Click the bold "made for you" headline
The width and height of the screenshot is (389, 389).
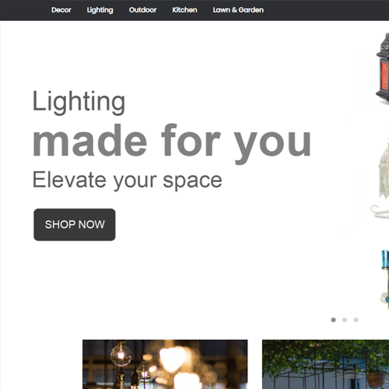point(172,142)
